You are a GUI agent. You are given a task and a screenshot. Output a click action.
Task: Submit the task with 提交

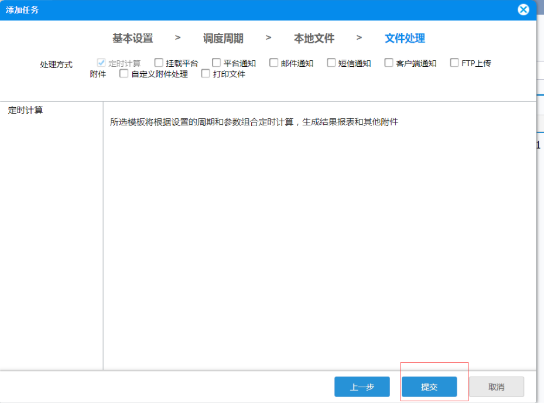(429, 387)
